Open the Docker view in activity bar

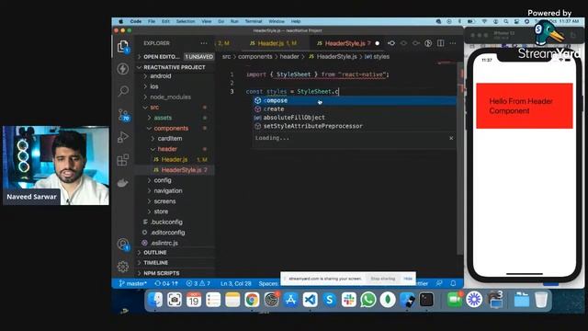pyautogui.click(x=123, y=183)
